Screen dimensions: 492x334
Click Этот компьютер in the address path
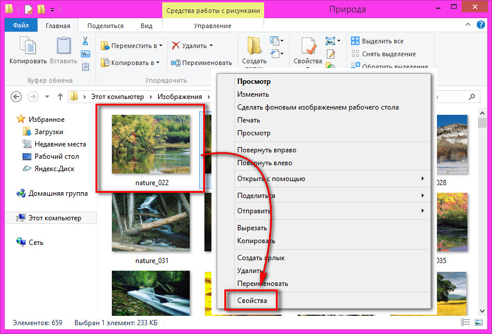click(117, 97)
